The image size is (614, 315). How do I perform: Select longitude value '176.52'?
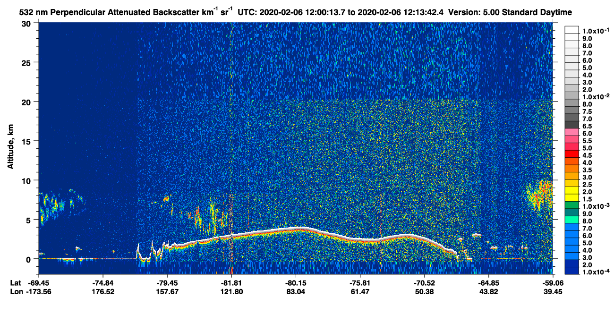[102, 292]
